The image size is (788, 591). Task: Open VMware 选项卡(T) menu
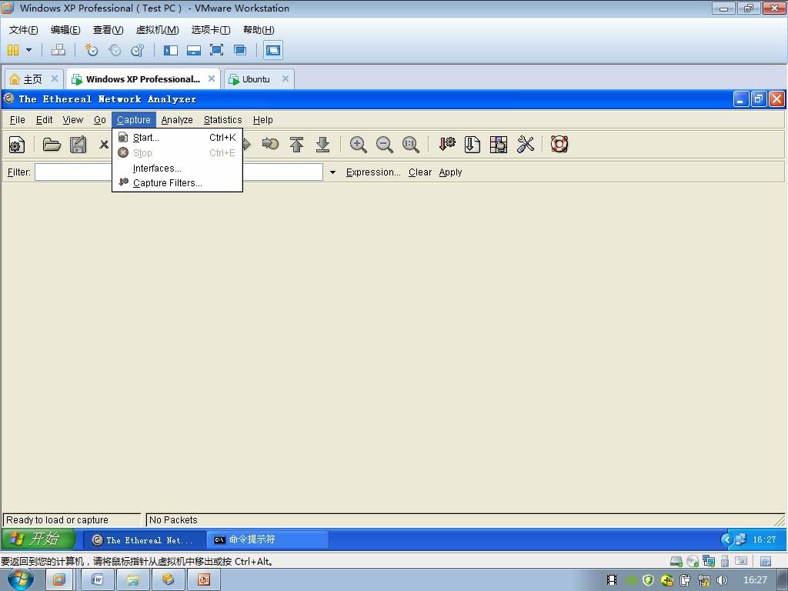click(x=211, y=30)
